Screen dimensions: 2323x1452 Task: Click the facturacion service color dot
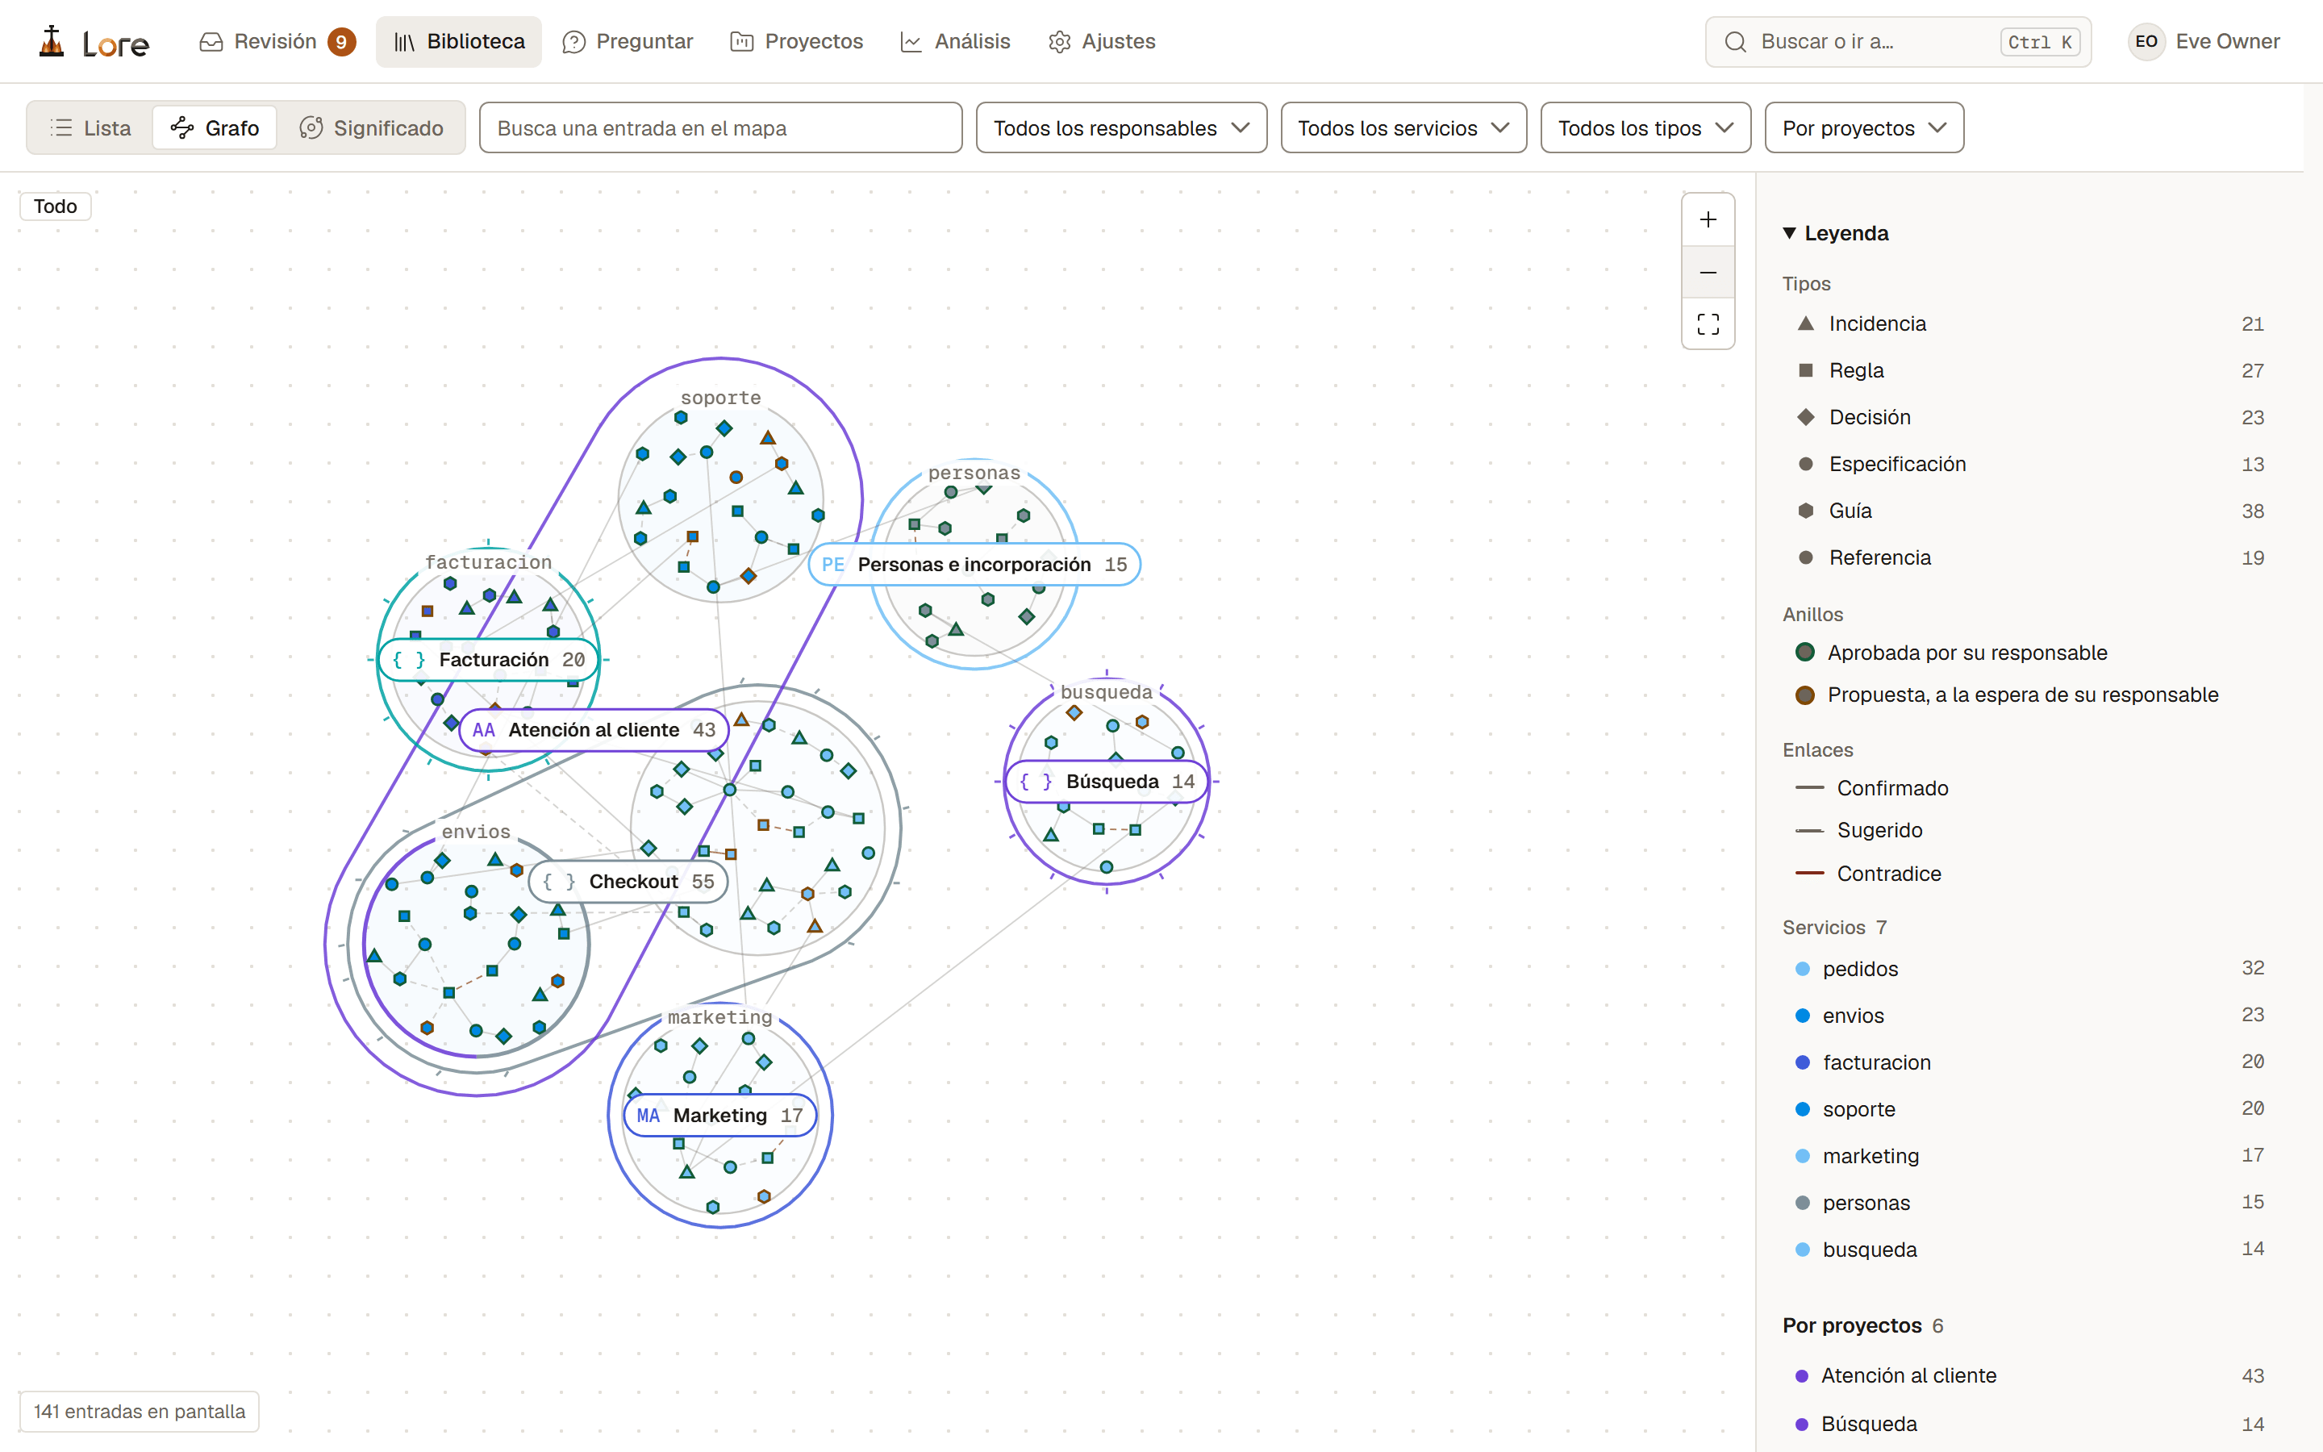click(1803, 1062)
